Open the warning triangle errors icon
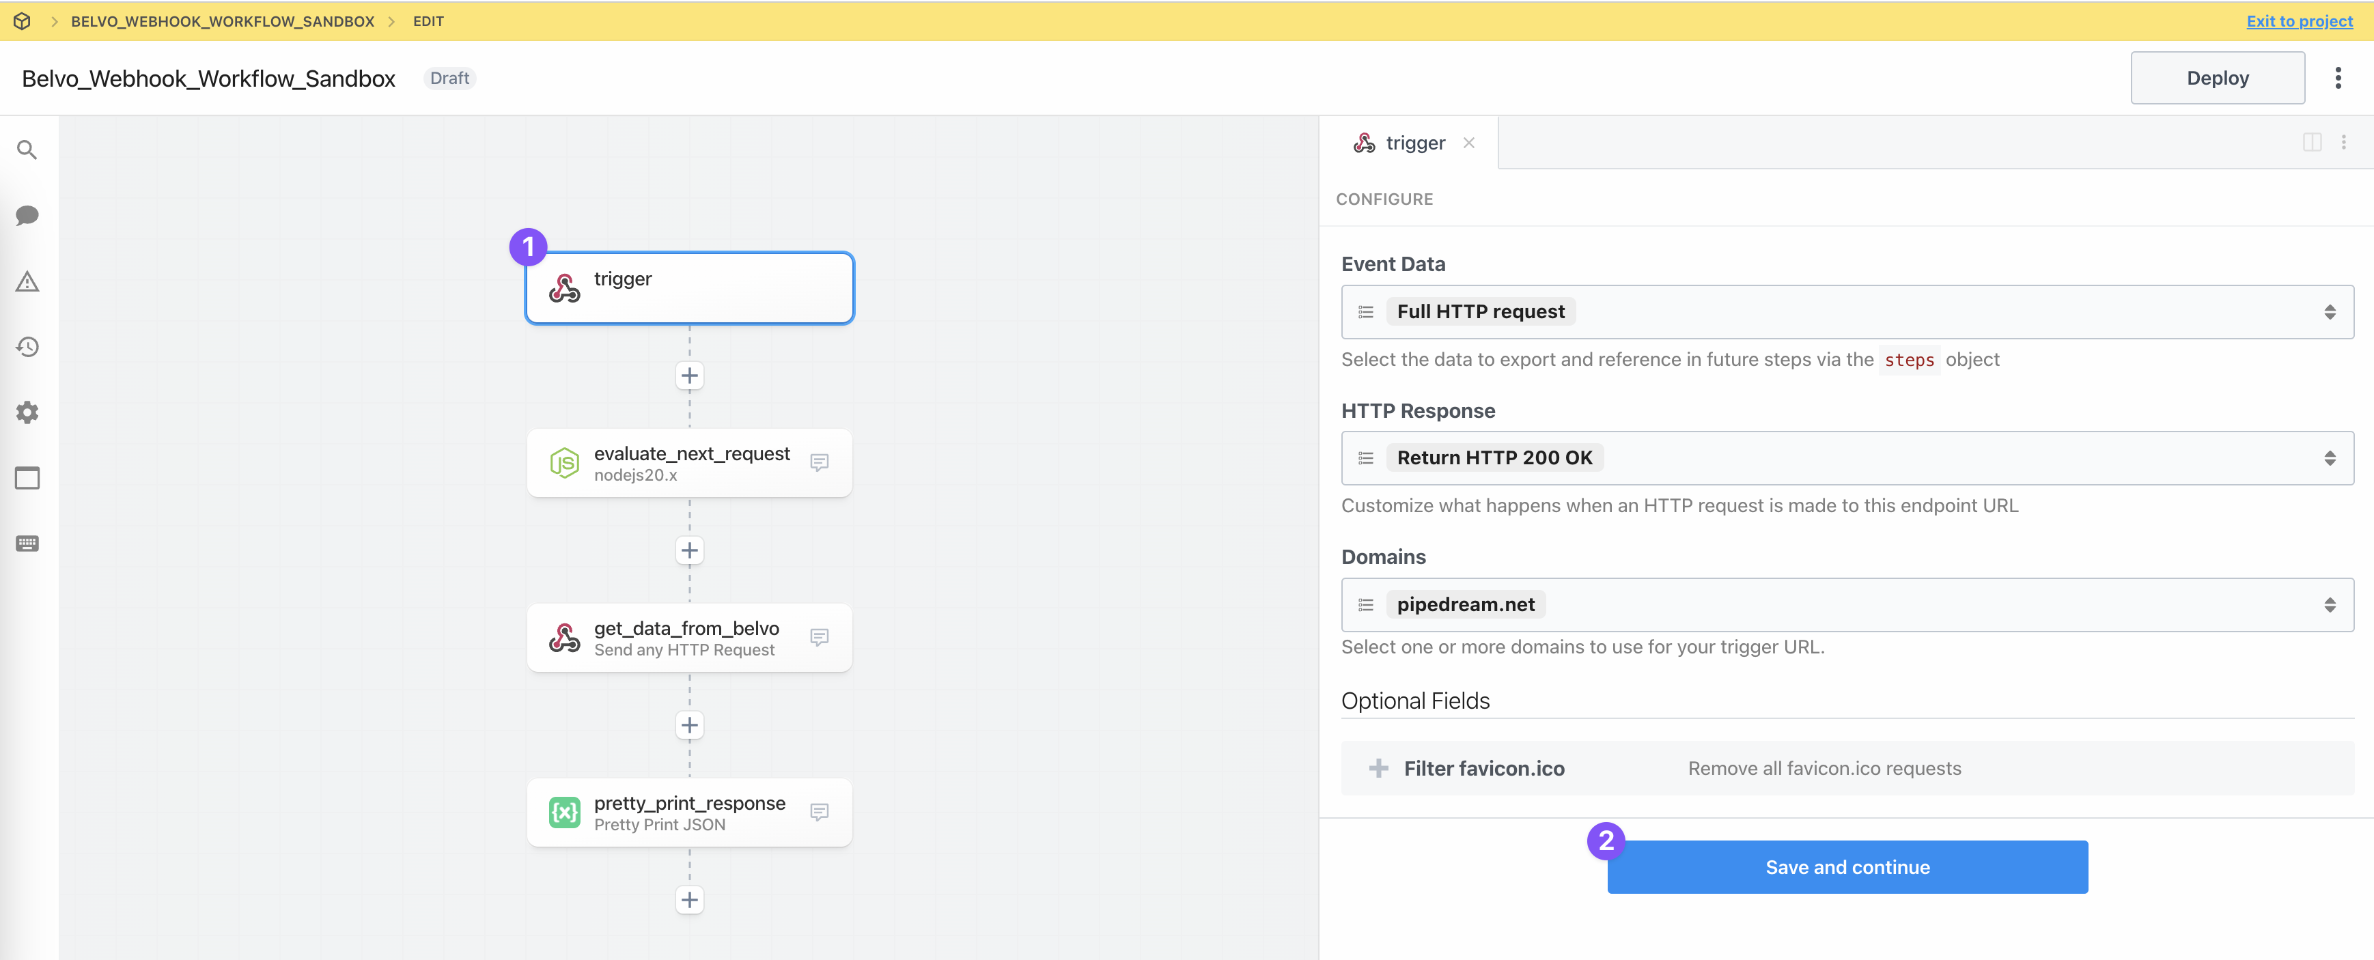This screenshot has width=2374, height=960. (27, 281)
